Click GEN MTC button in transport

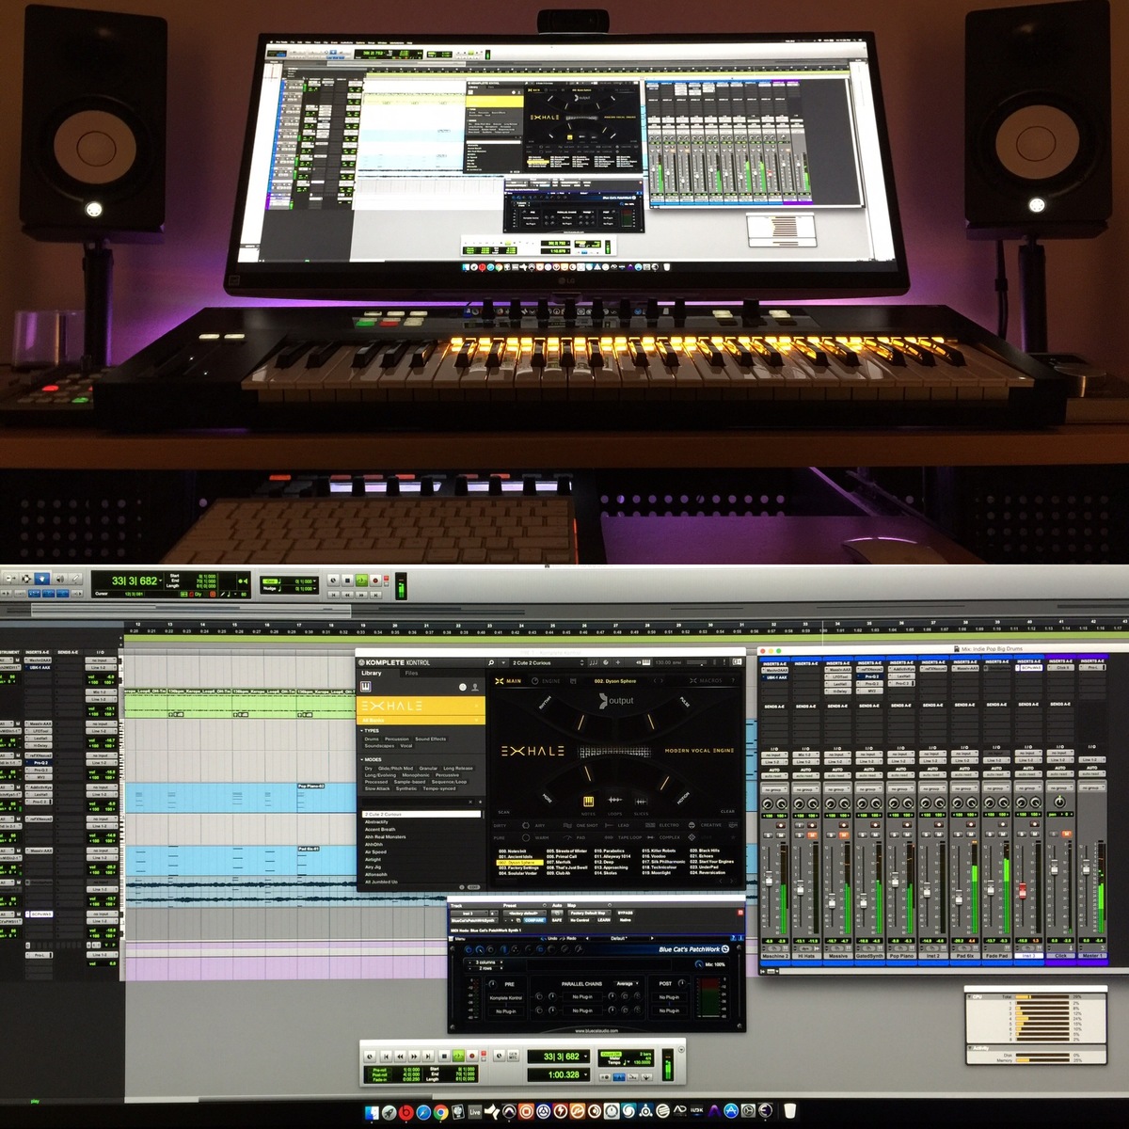[513, 1056]
